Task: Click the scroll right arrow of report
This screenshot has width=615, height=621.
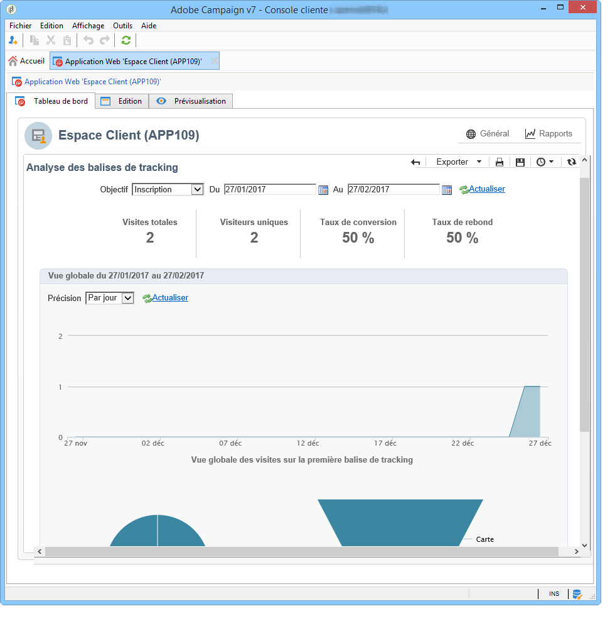Action: point(576,552)
